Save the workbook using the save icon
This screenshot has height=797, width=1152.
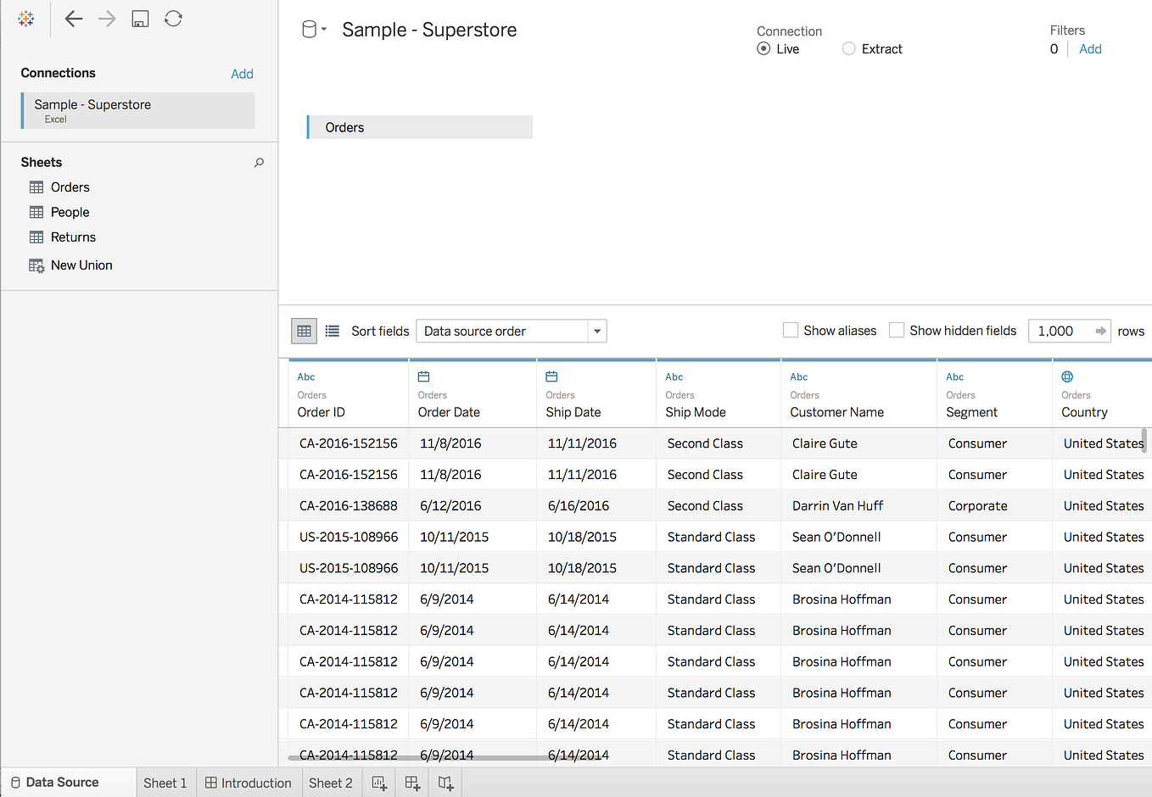tap(139, 19)
